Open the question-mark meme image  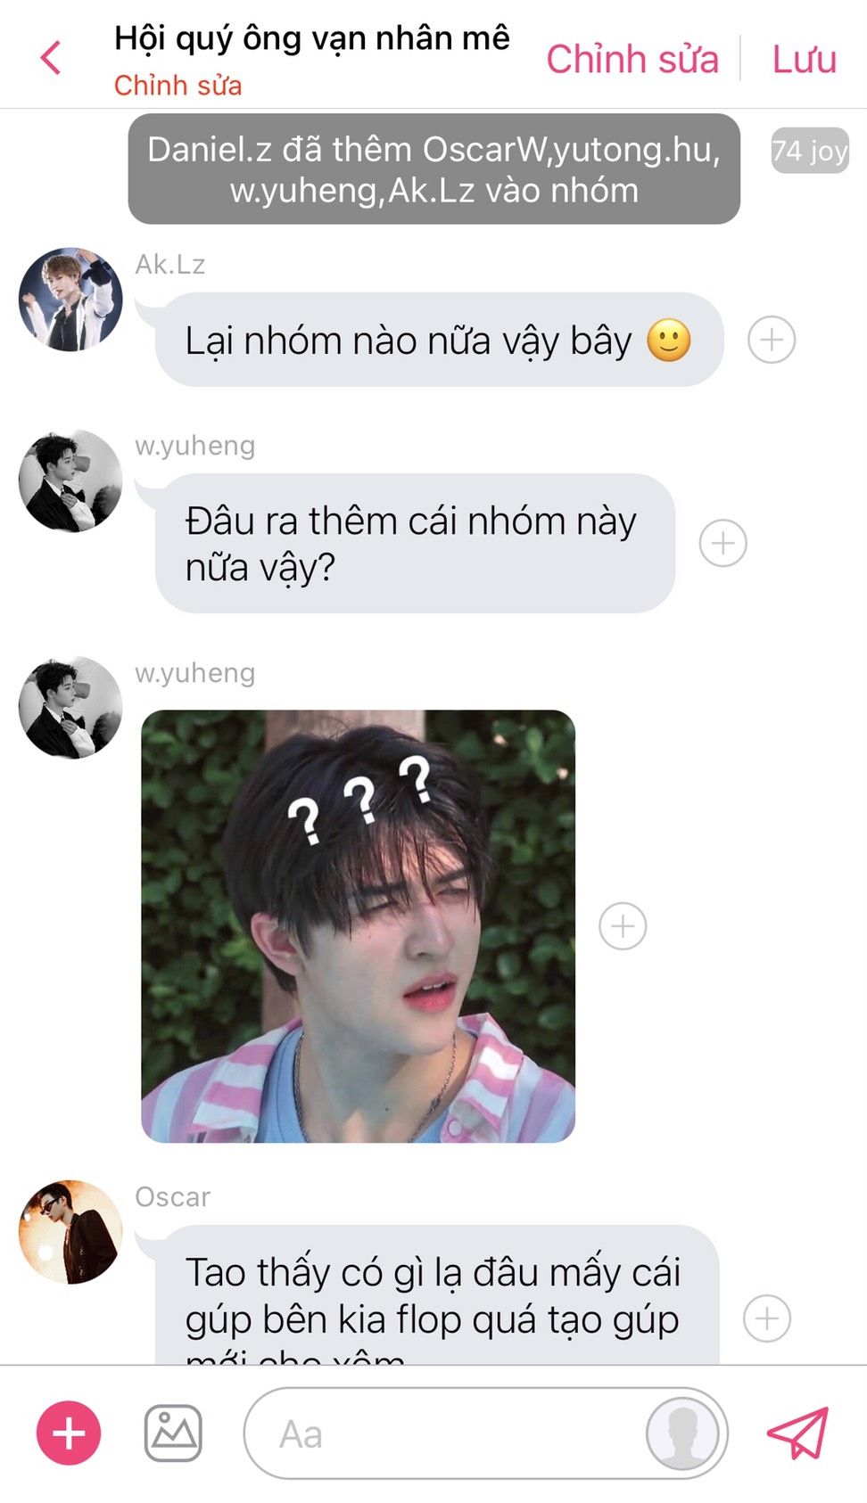tap(358, 926)
